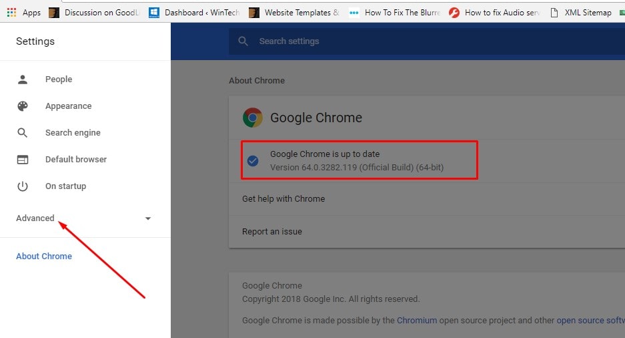Click Google Chrome is up to date text
Image resolution: width=625 pixels, height=338 pixels.
point(325,154)
